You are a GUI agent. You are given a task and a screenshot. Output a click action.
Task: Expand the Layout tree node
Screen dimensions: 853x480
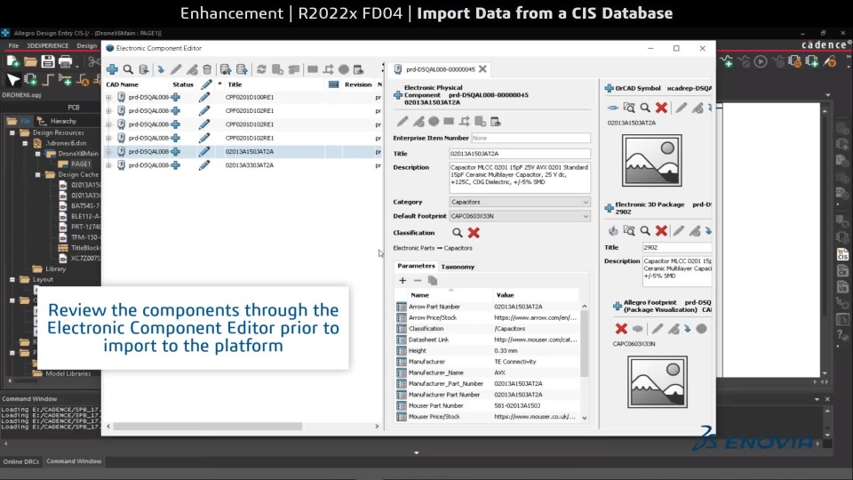tap(12, 279)
